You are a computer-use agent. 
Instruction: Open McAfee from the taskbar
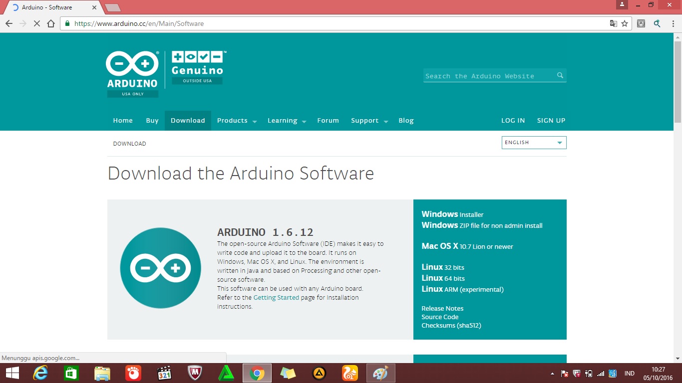195,373
